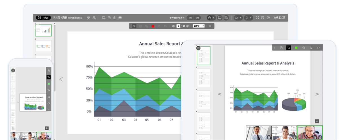Click the download arrow icon on phone
Viewport: 345px width, 140px height.
point(47,128)
